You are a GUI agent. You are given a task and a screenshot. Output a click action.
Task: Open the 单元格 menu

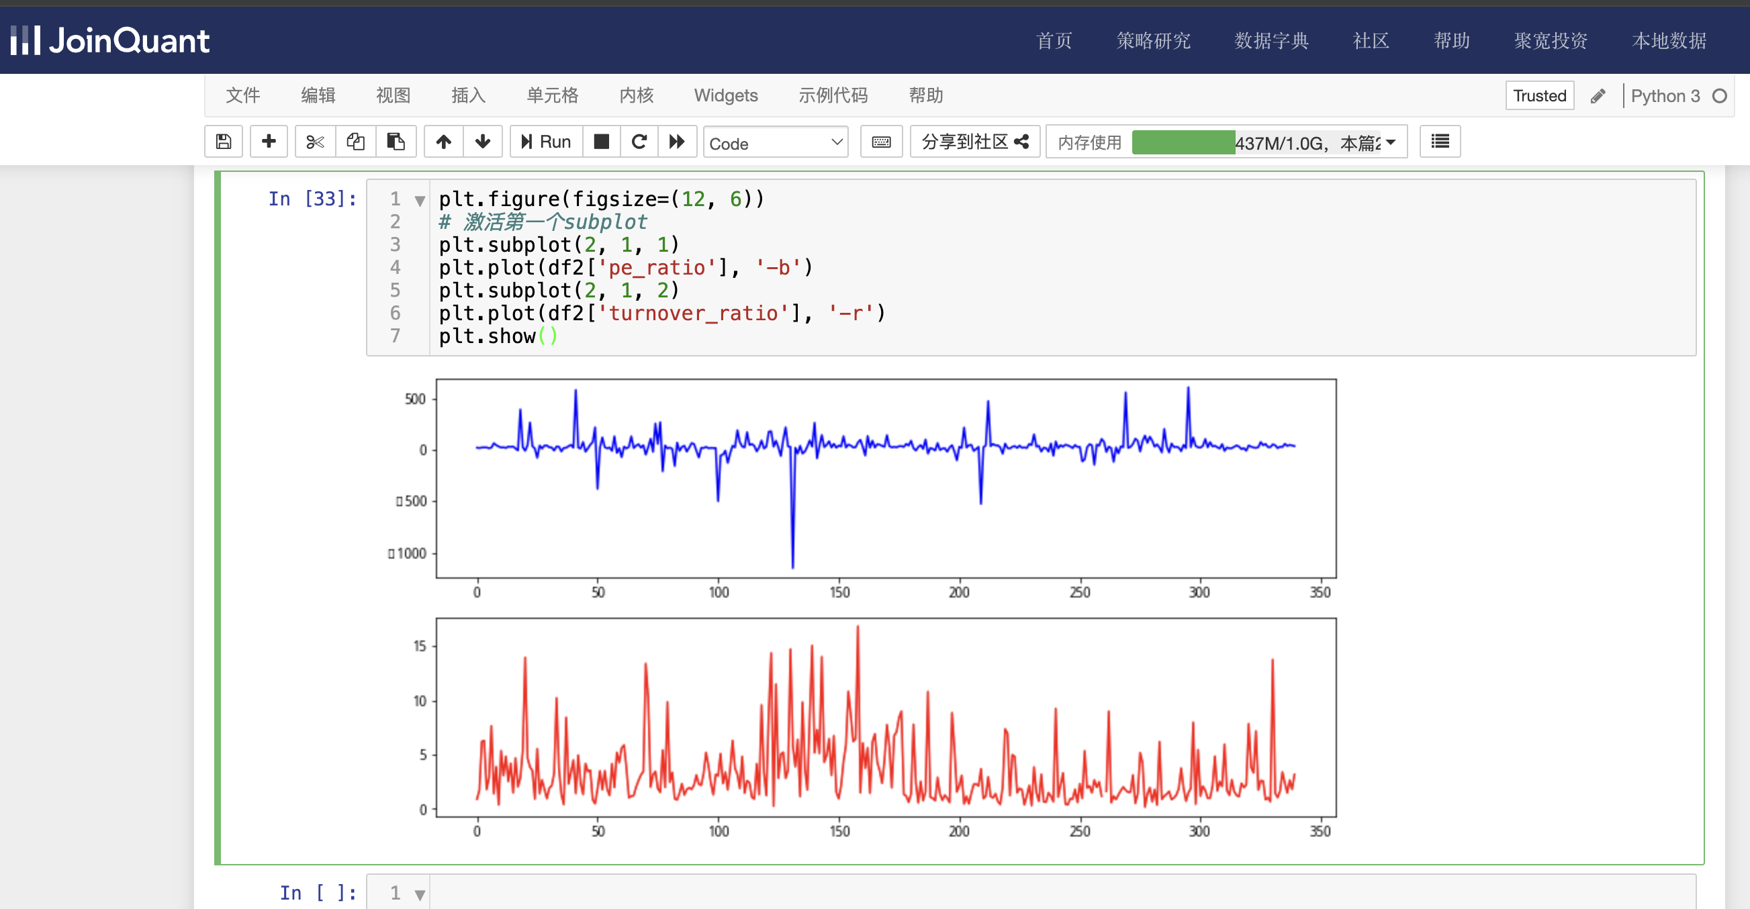(x=552, y=95)
